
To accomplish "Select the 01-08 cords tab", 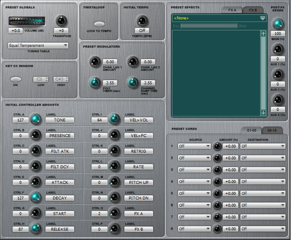I will click(x=251, y=130).
